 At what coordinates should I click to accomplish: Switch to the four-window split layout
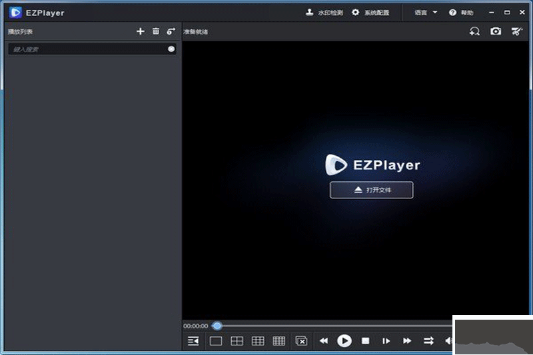click(x=237, y=341)
